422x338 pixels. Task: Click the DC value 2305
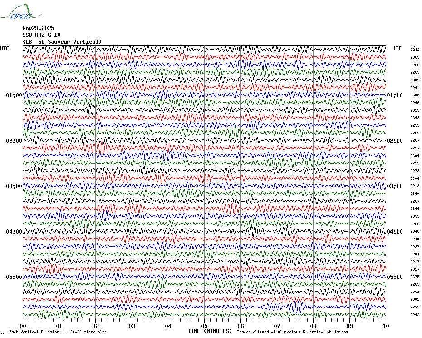coord(415,95)
